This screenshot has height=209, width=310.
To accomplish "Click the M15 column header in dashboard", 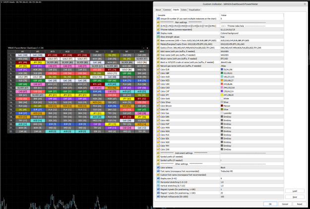I will (x=53, y=52).
